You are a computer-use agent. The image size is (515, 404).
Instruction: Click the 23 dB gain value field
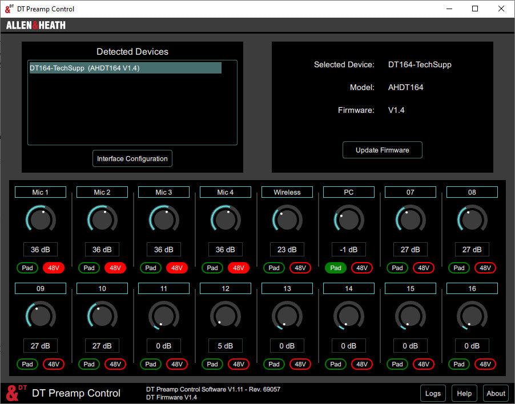click(287, 250)
